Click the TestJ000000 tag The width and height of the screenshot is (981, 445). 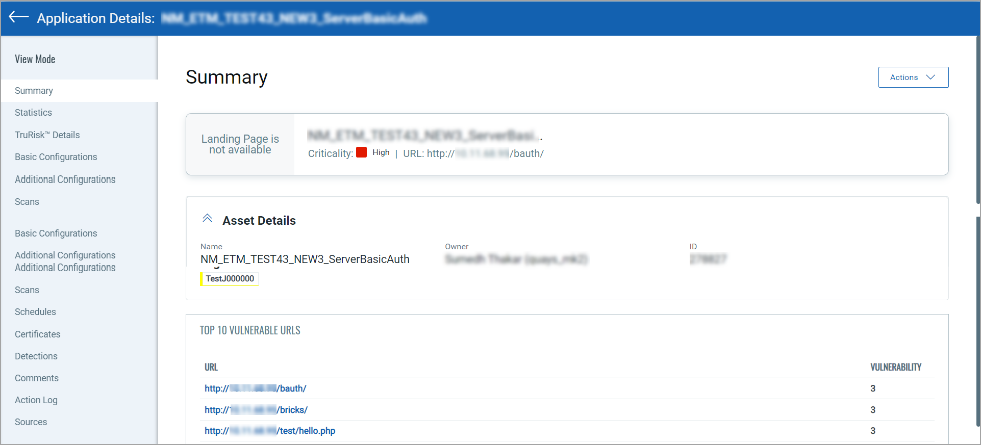(x=230, y=279)
